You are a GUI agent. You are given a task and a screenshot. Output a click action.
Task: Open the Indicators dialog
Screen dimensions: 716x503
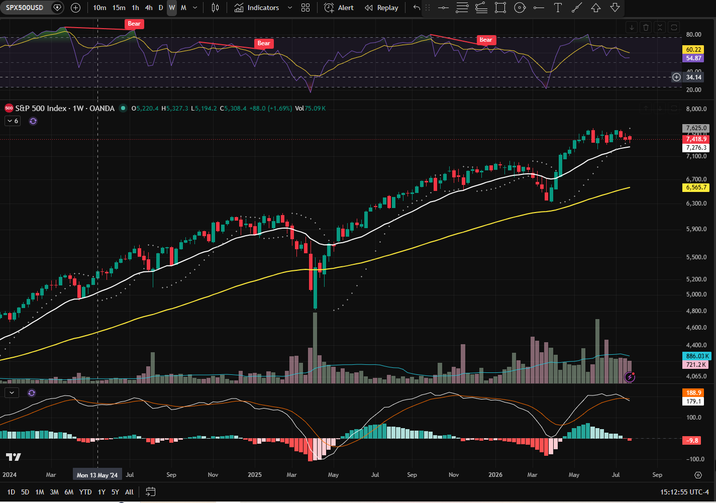pos(257,8)
